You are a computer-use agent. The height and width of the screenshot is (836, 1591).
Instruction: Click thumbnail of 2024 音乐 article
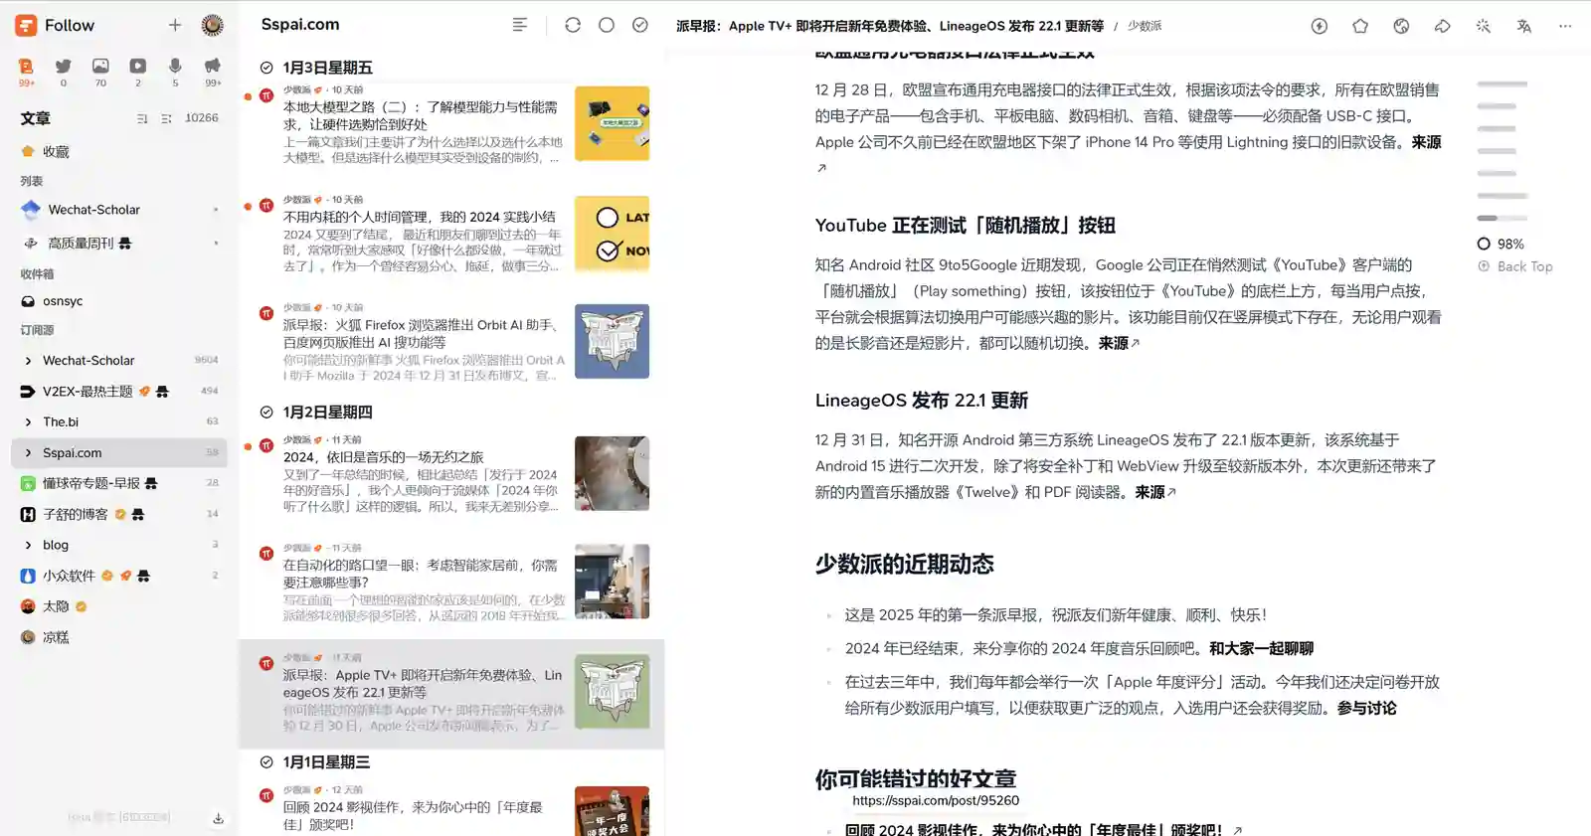point(613,473)
